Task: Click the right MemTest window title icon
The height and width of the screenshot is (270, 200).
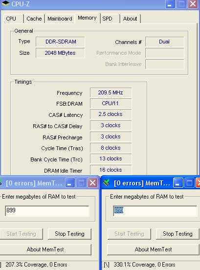Action: coord(106,183)
